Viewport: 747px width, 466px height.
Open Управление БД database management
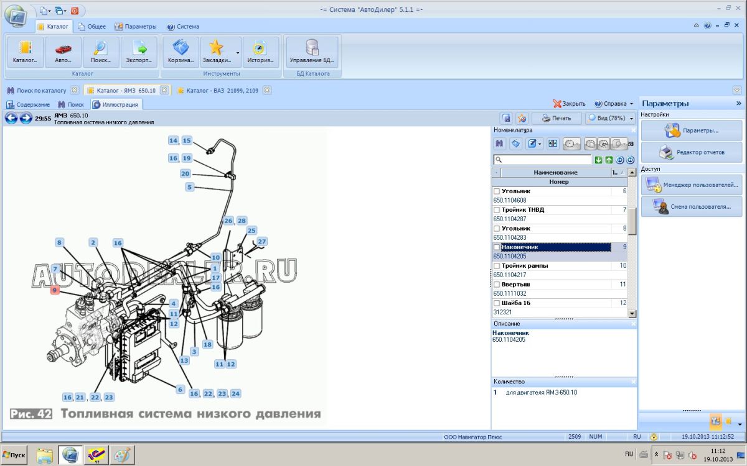click(312, 52)
